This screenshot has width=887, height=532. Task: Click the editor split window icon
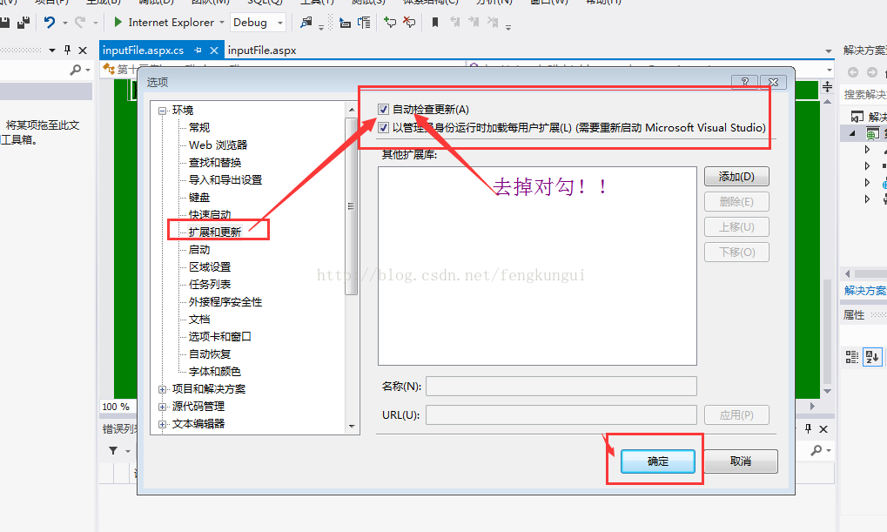[x=827, y=86]
